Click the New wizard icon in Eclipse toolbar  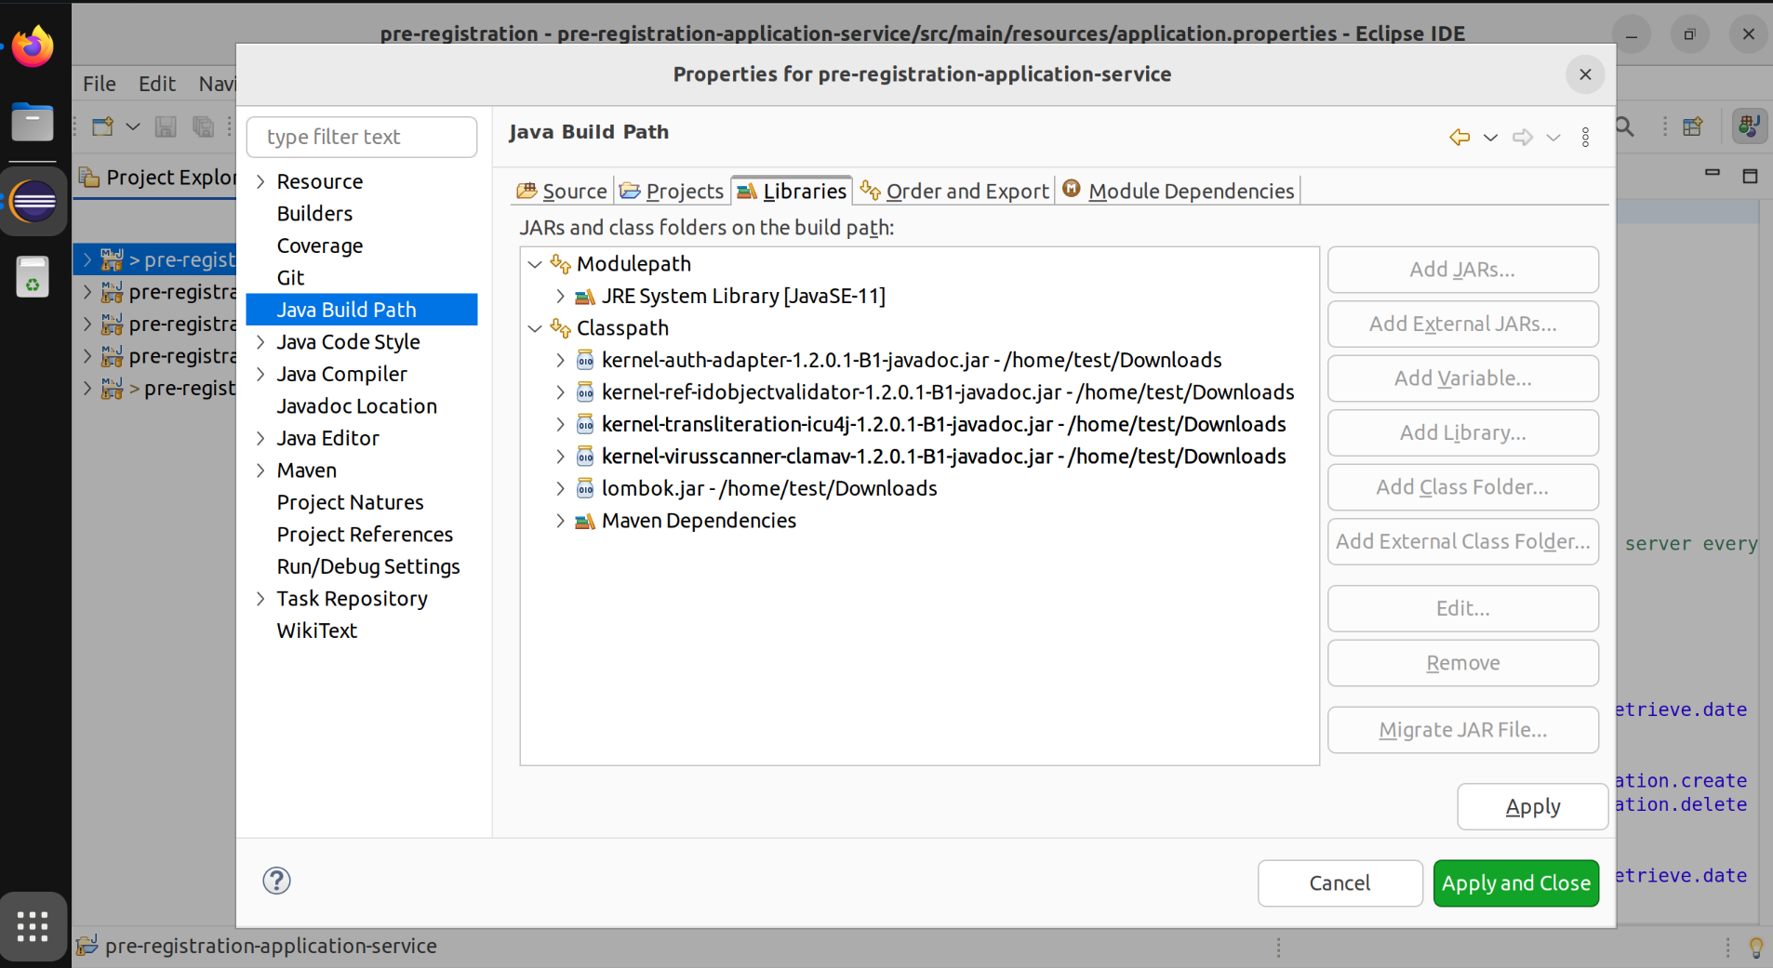103,126
